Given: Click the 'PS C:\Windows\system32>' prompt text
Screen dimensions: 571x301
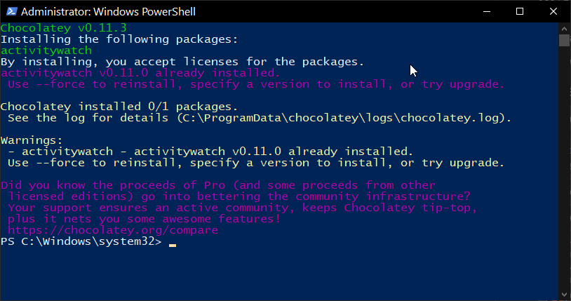Looking at the screenshot, I should 81,241.
